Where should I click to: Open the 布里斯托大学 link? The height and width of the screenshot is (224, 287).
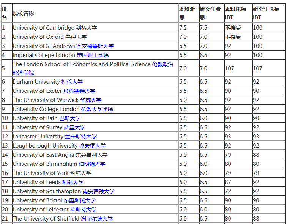tap(80, 200)
